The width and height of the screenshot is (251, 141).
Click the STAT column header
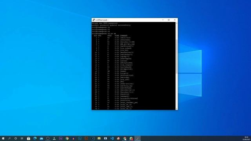[109, 36]
